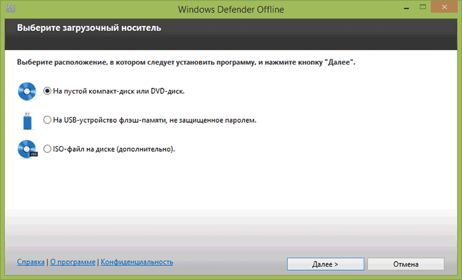Viewport: 462px width, 280px height.
Task: Open the Справка help link
Action: pyautogui.click(x=30, y=262)
